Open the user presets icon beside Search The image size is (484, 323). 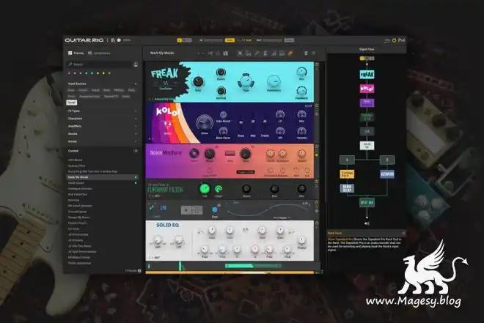135,64
